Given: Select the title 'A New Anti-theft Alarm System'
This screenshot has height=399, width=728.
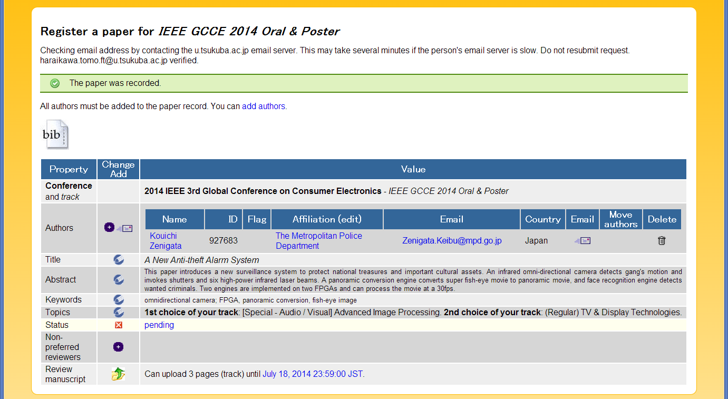Looking at the screenshot, I should click(x=202, y=260).
